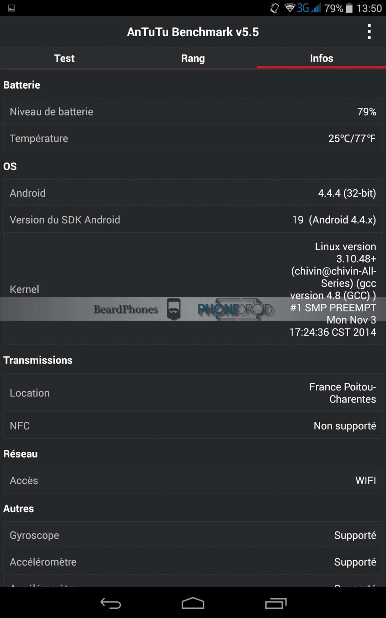This screenshot has height=618, width=386.
Task: Select the Infos tab
Action: tap(321, 58)
